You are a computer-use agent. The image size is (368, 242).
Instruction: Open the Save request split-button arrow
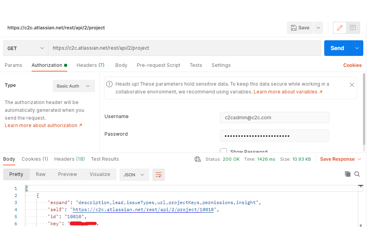pyautogui.click(x=318, y=28)
